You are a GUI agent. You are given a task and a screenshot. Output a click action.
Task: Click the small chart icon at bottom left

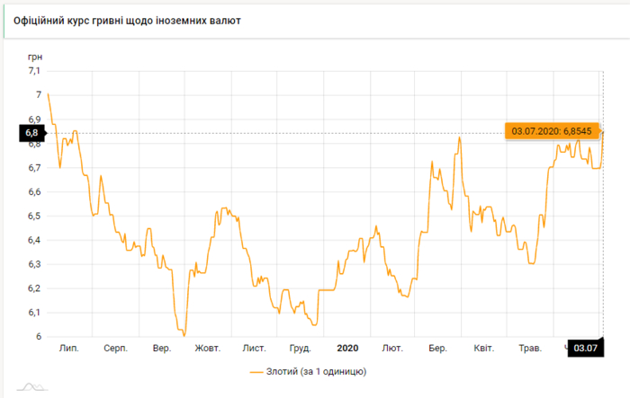(x=33, y=387)
